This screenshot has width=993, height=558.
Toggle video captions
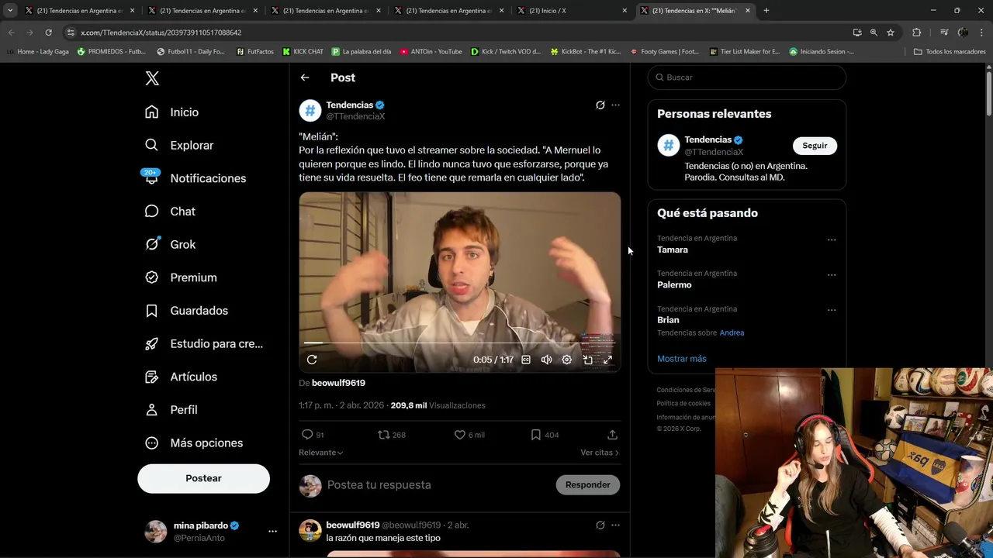click(x=526, y=360)
